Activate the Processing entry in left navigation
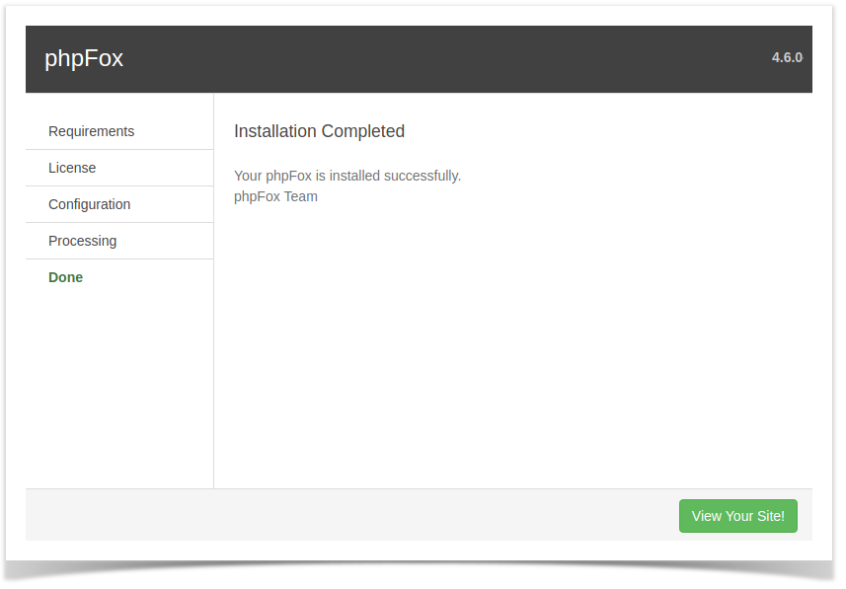This screenshot has width=846, height=589. point(82,241)
